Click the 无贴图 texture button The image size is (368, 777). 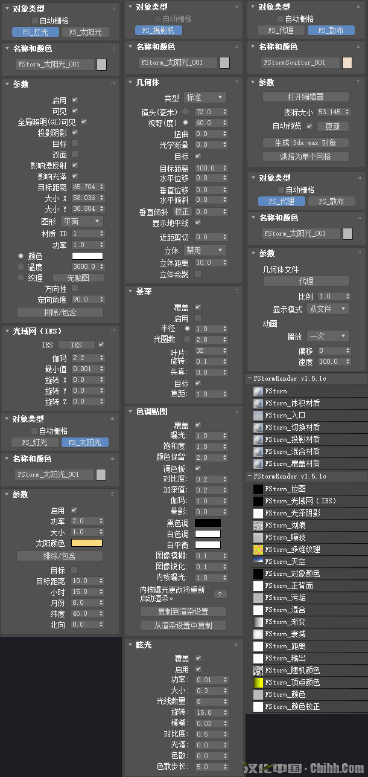click(78, 278)
